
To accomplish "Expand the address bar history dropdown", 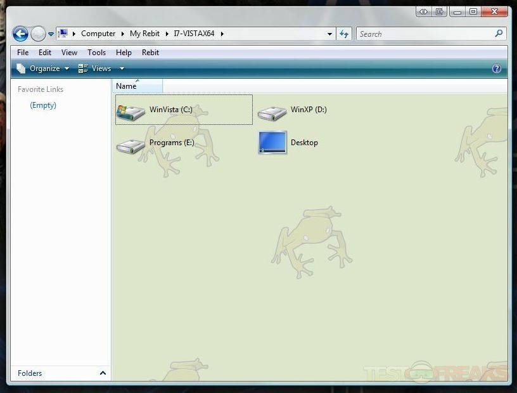I will [330, 34].
